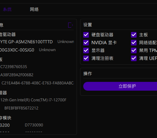Disable the 禁用 TPM checkbox

pos(134,50)
